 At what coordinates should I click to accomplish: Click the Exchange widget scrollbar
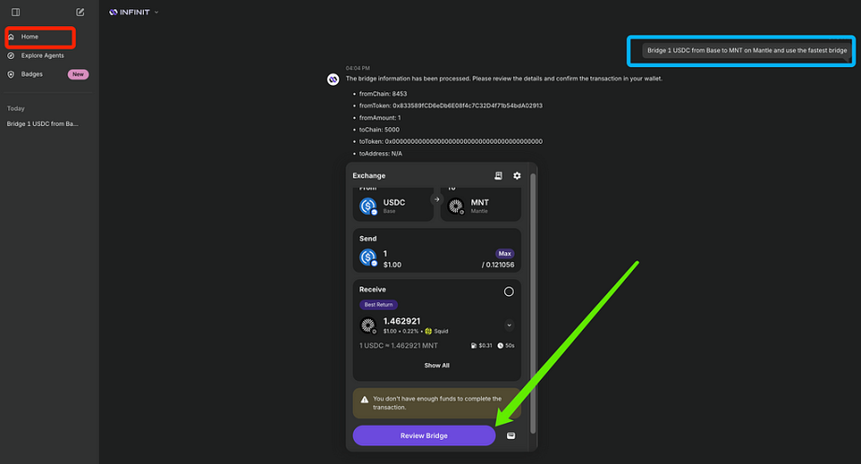(x=532, y=302)
